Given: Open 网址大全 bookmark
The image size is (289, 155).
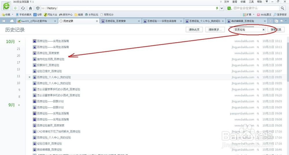Looking at the screenshot, I should (x=51, y=14).
